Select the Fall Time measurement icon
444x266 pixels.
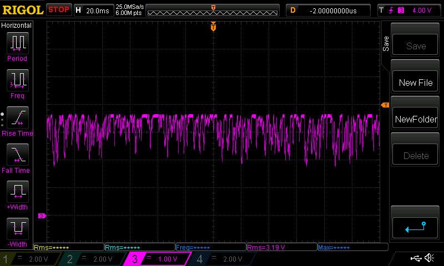[x=18, y=155]
